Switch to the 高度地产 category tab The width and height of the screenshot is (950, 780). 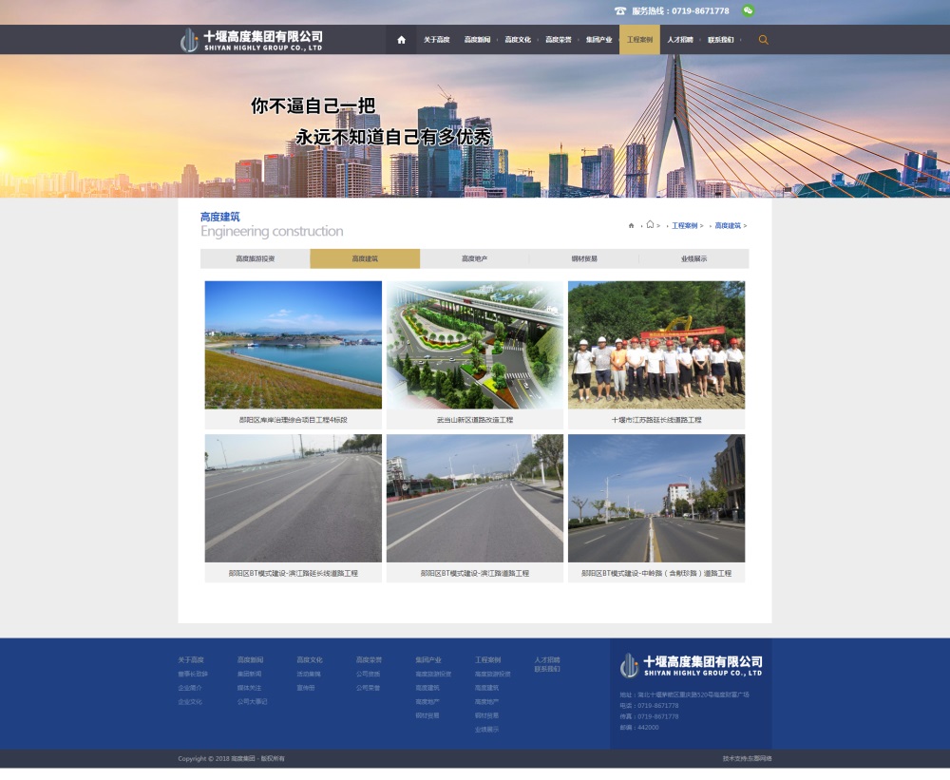(474, 258)
